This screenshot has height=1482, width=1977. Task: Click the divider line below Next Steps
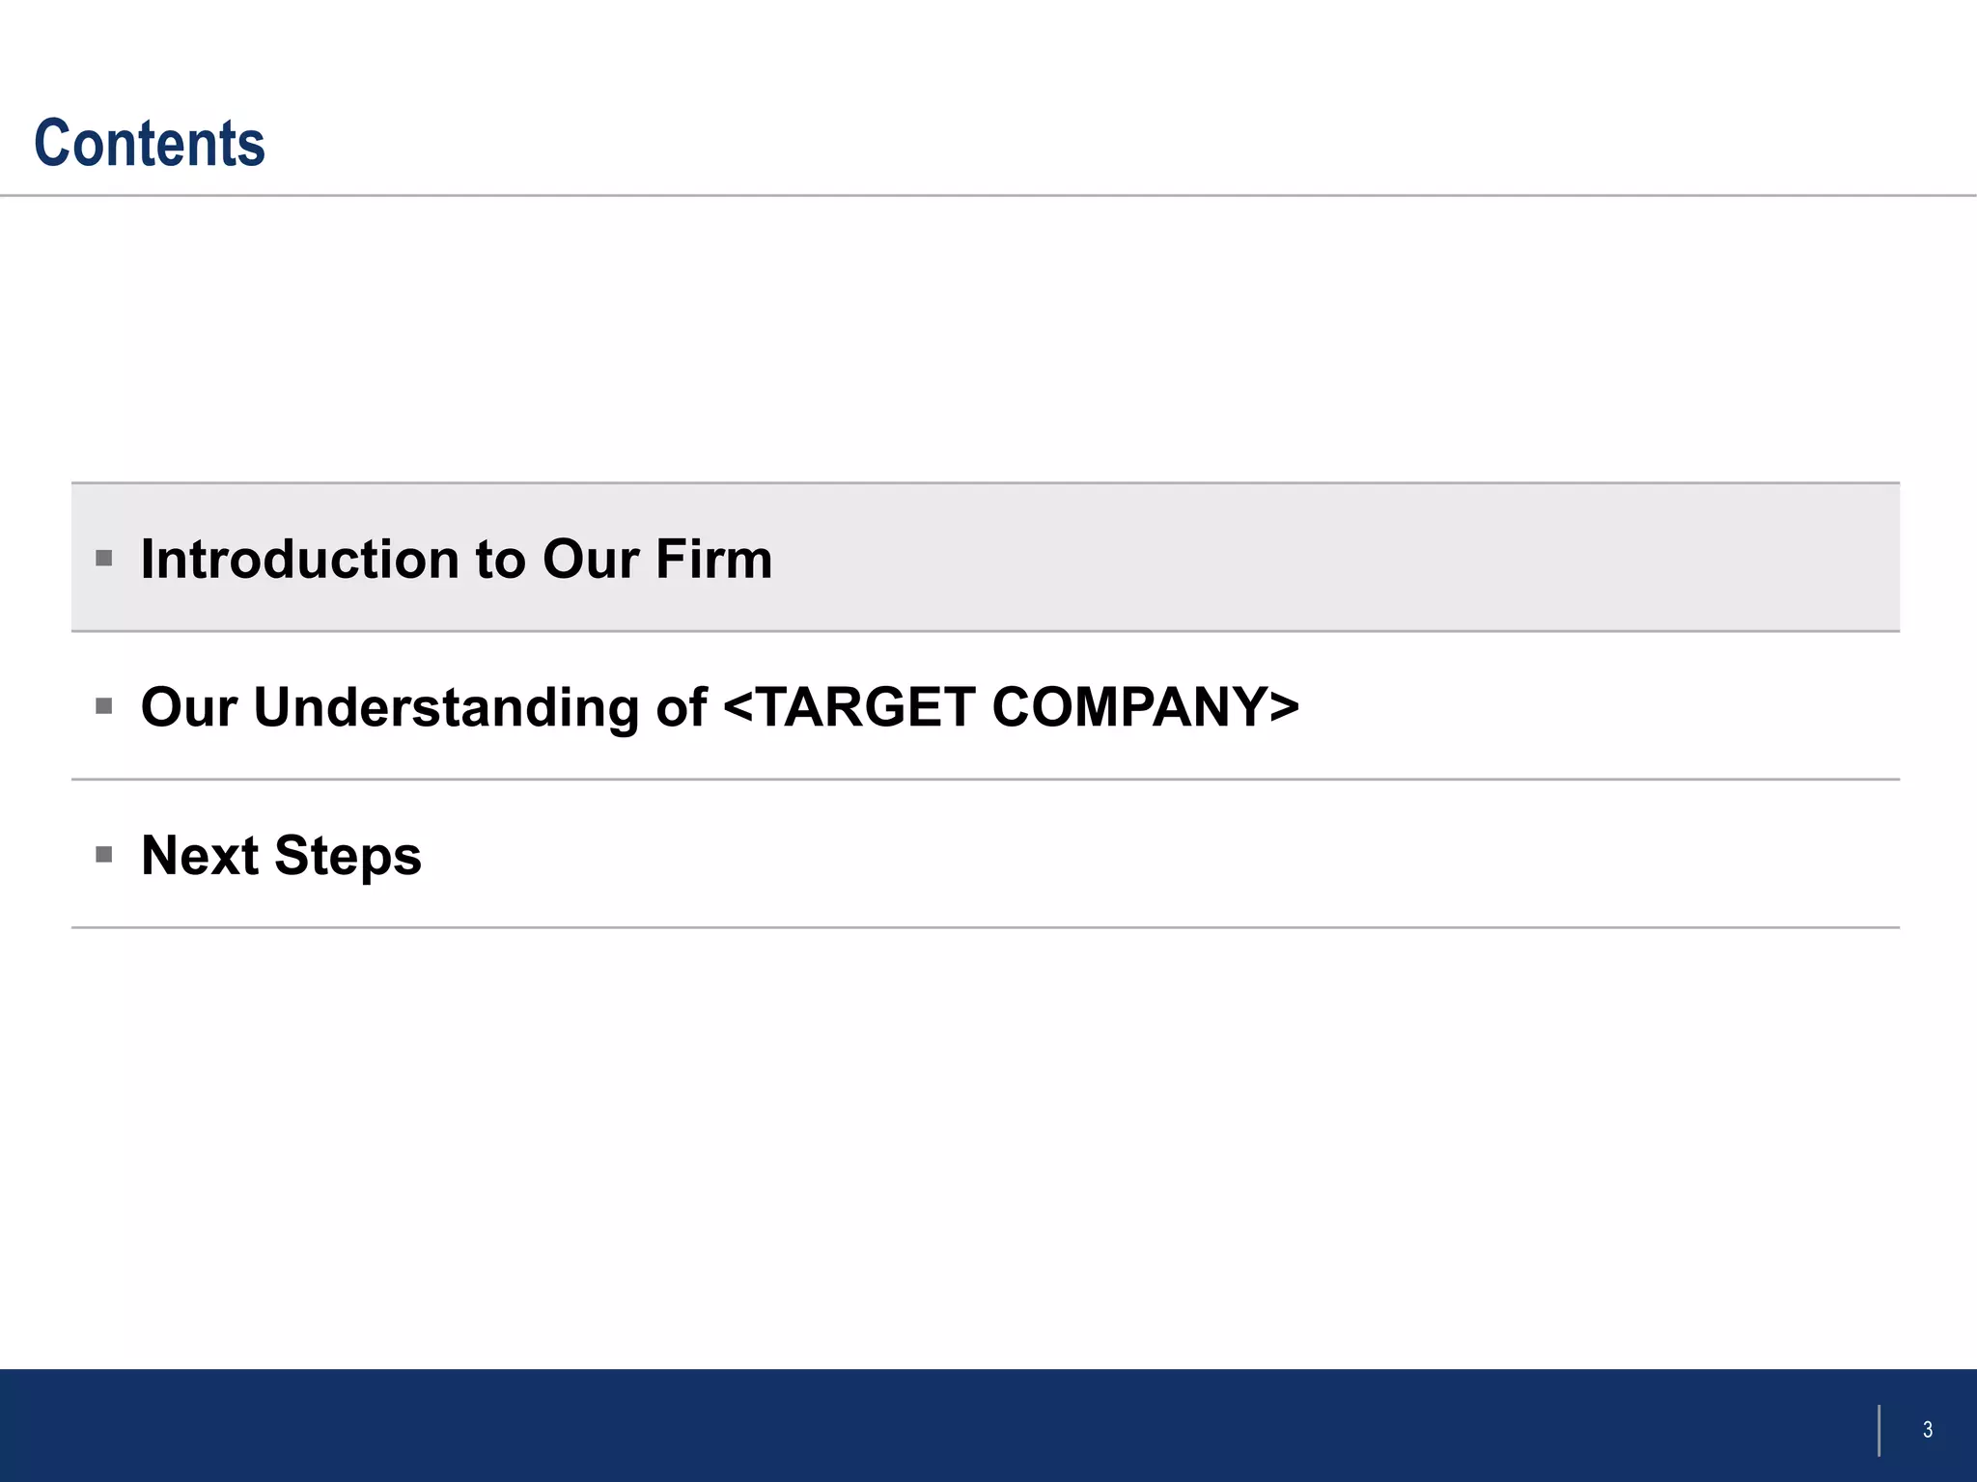point(986,927)
